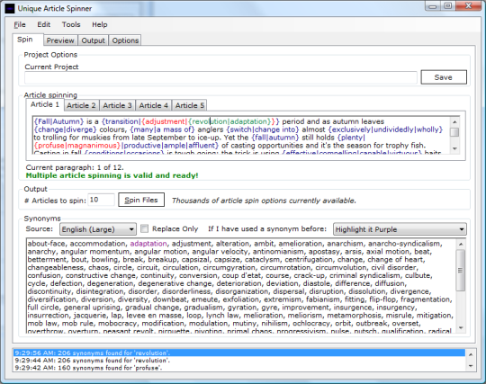Click the synonym 'gradual change' in the list
Image resolution: width=486 pixels, height=384 pixels.
[x=152, y=308]
